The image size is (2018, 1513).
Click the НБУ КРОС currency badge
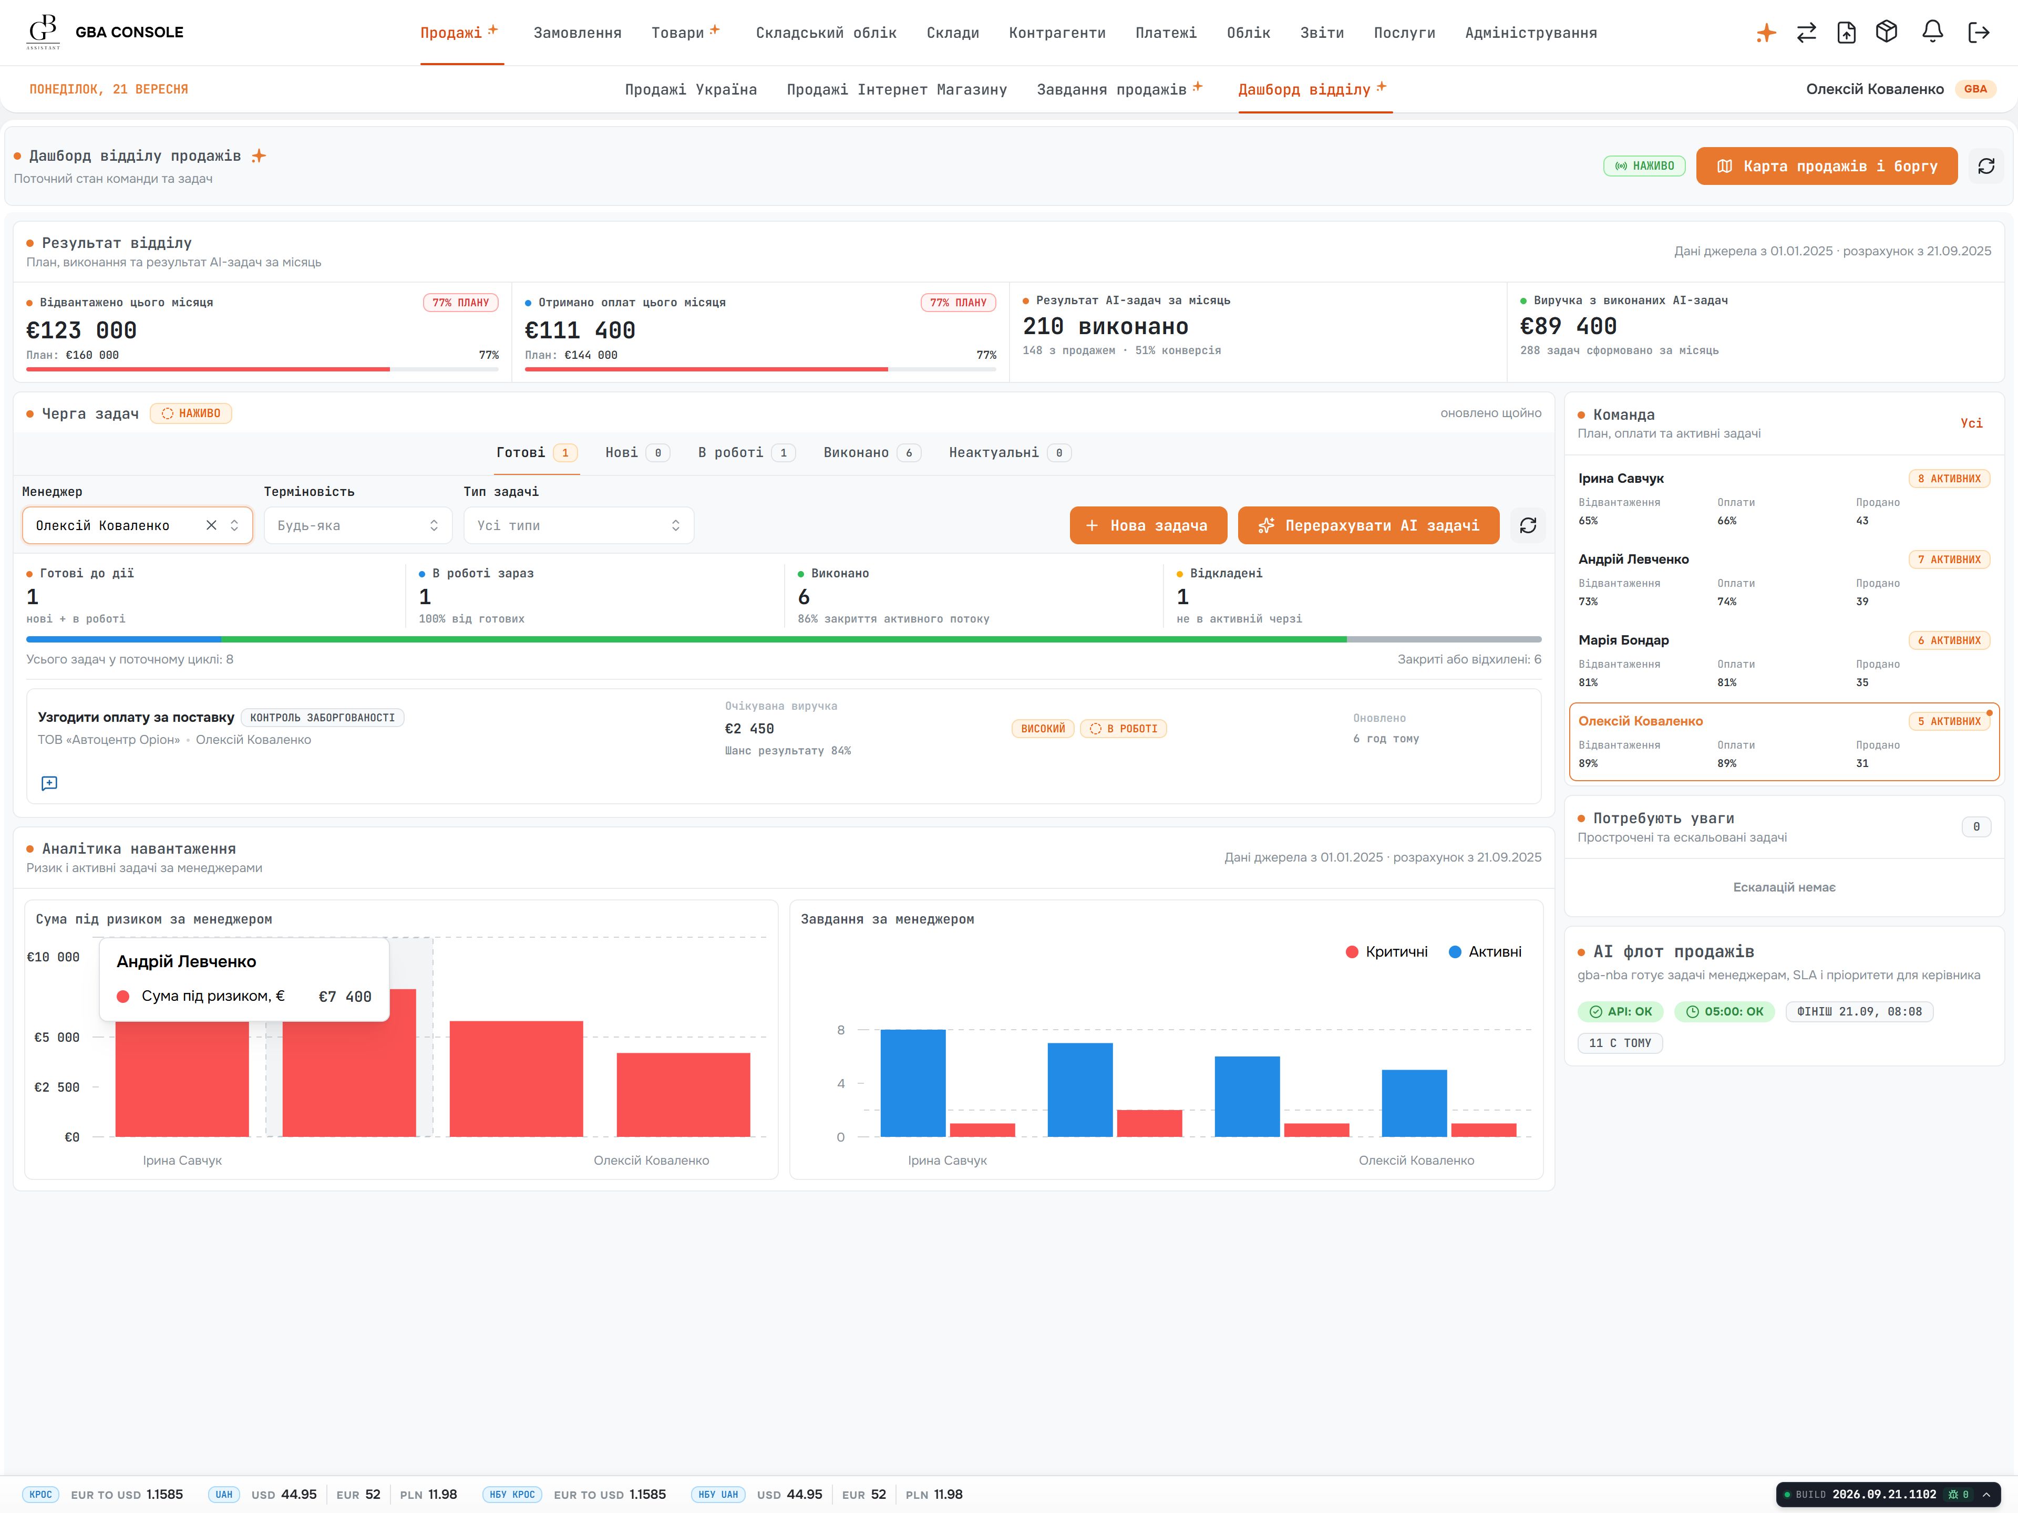tap(512, 1494)
